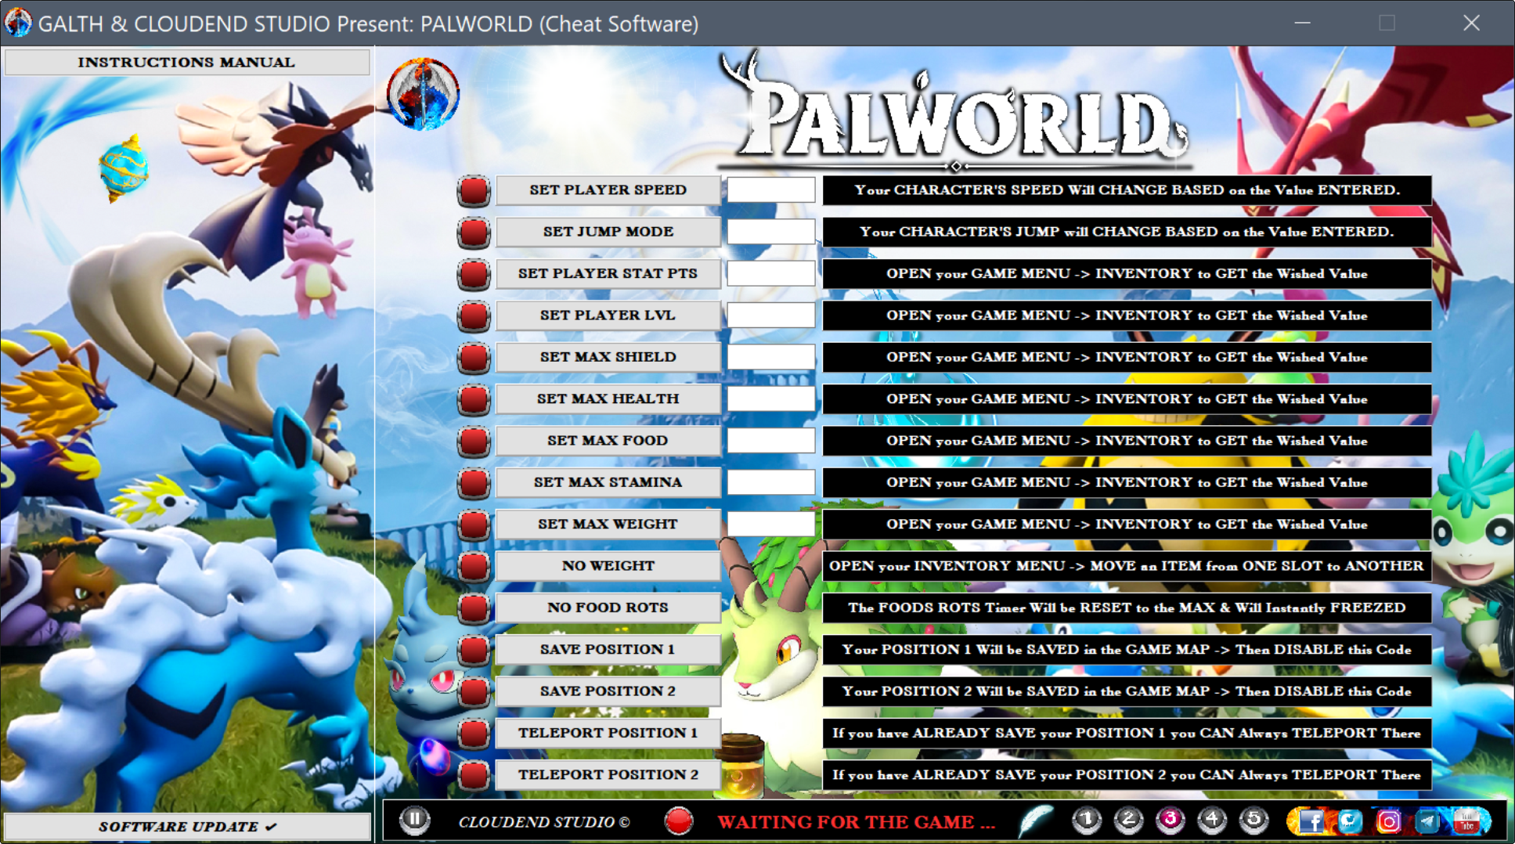Toggle the red switch beside SET PLAYER SPEED
The width and height of the screenshot is (1515, 844).
point(474,190)
